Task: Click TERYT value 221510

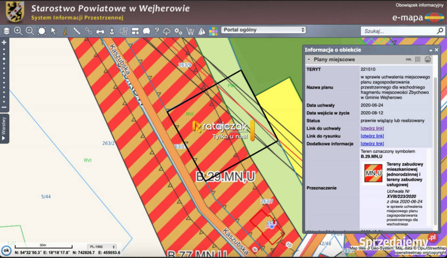Action: click(368, 69)
